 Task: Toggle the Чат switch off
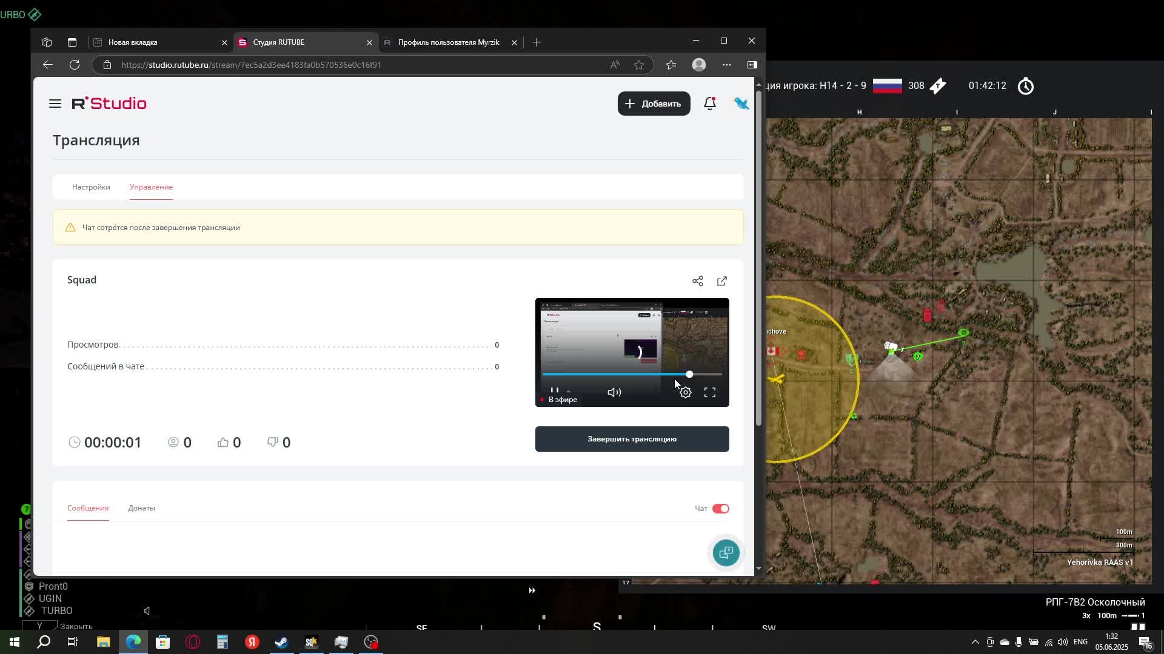pos(720,509)
